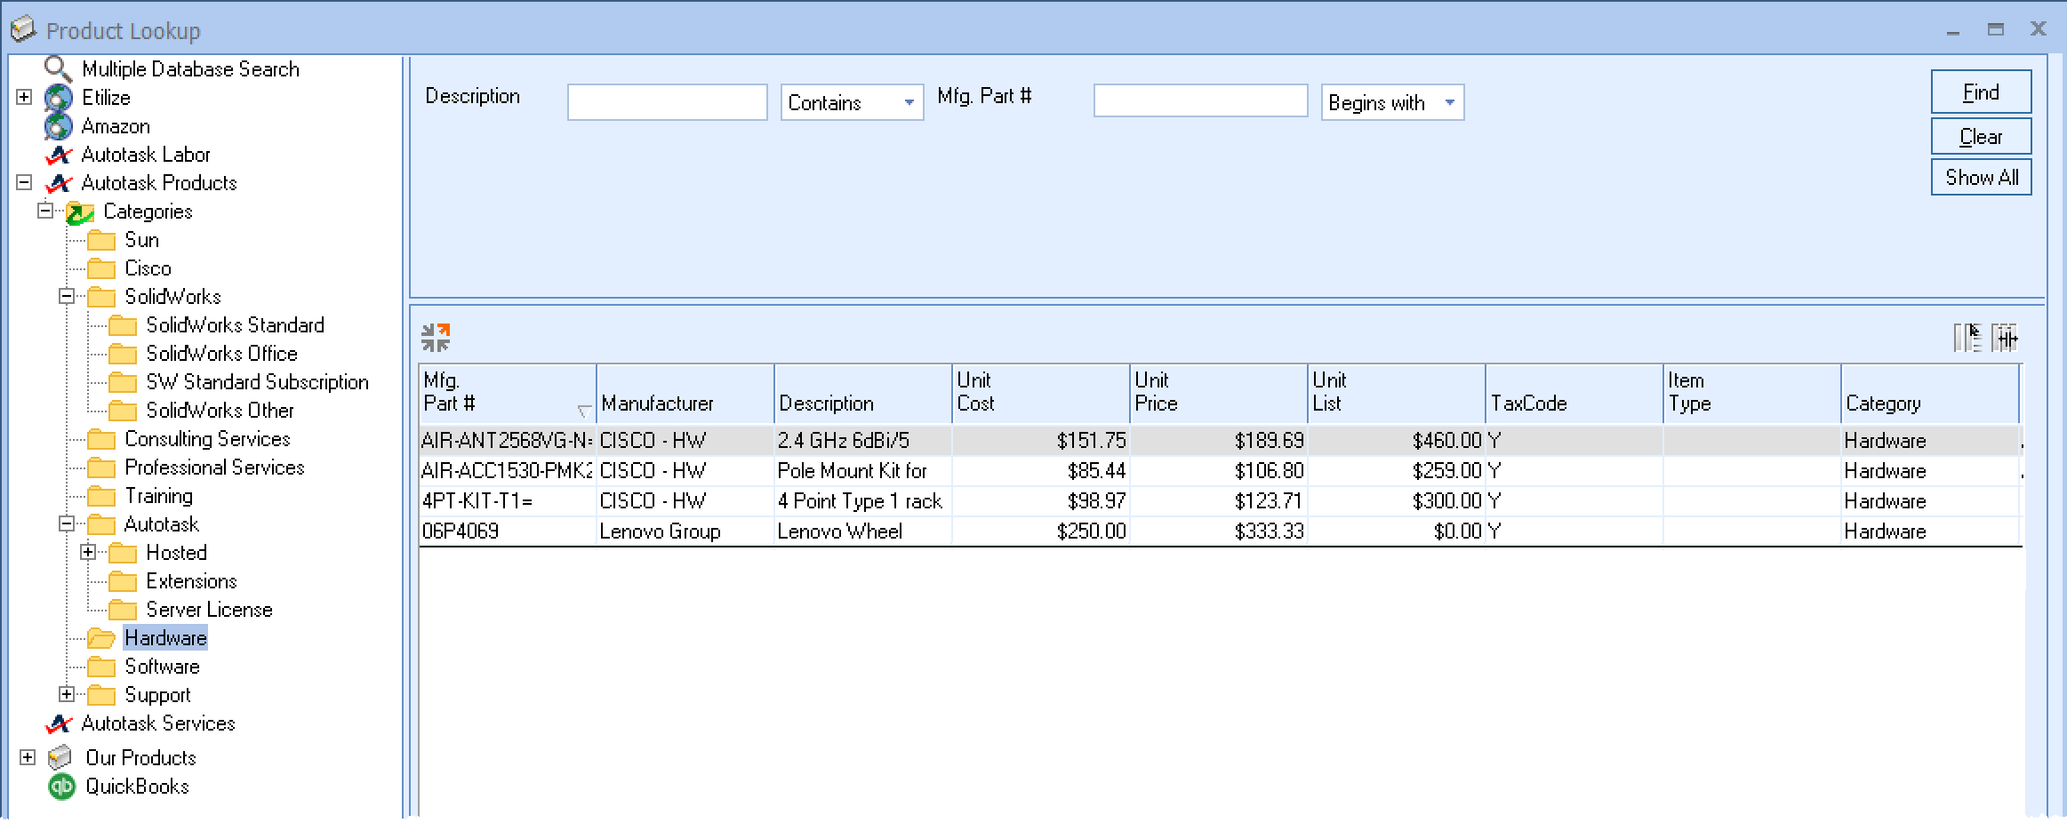Click inside the Description input field
2067x823 pixels.
pyautogui.click(x=667, y=102)
